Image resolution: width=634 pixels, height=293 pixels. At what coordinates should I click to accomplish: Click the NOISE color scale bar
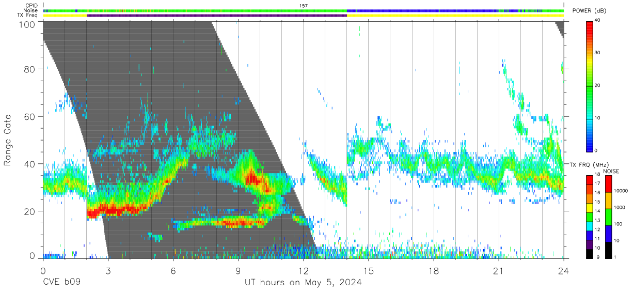tap(608, 216)
